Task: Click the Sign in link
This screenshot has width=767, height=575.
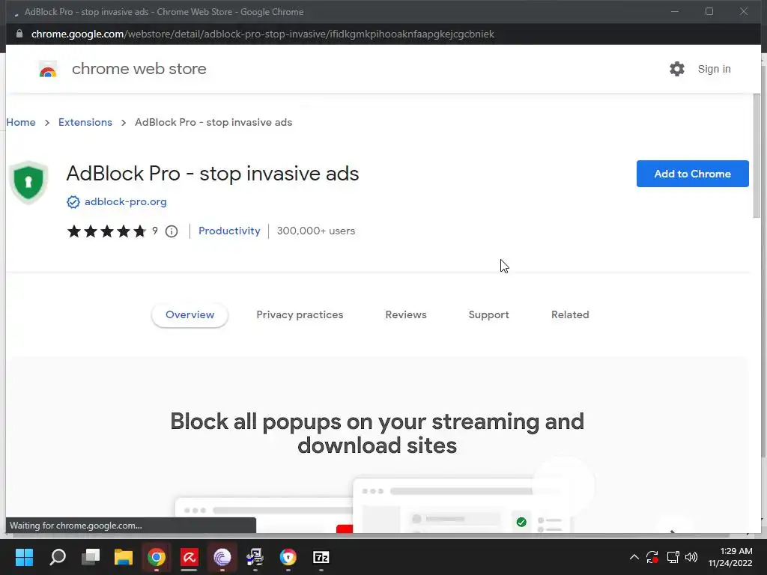Action: pos(714,70)
